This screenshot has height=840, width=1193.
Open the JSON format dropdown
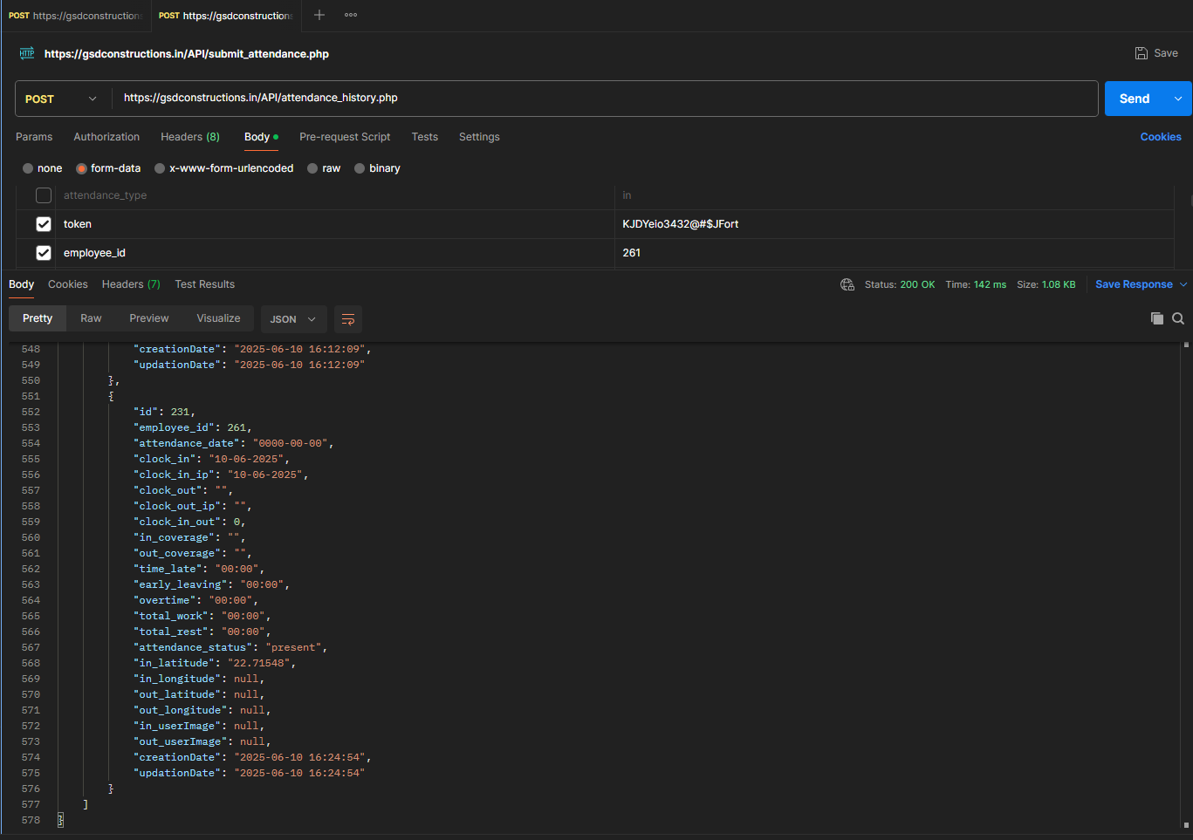(293, 319)
